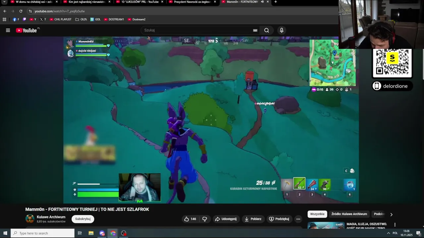Dislike the video with thumbs down
The height and width of the screenshot is (238, 424).
(x=205, y=219)
